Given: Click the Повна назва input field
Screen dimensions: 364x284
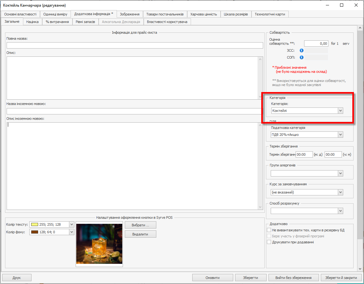Looking at the screenshot, I should pos(135,45).
